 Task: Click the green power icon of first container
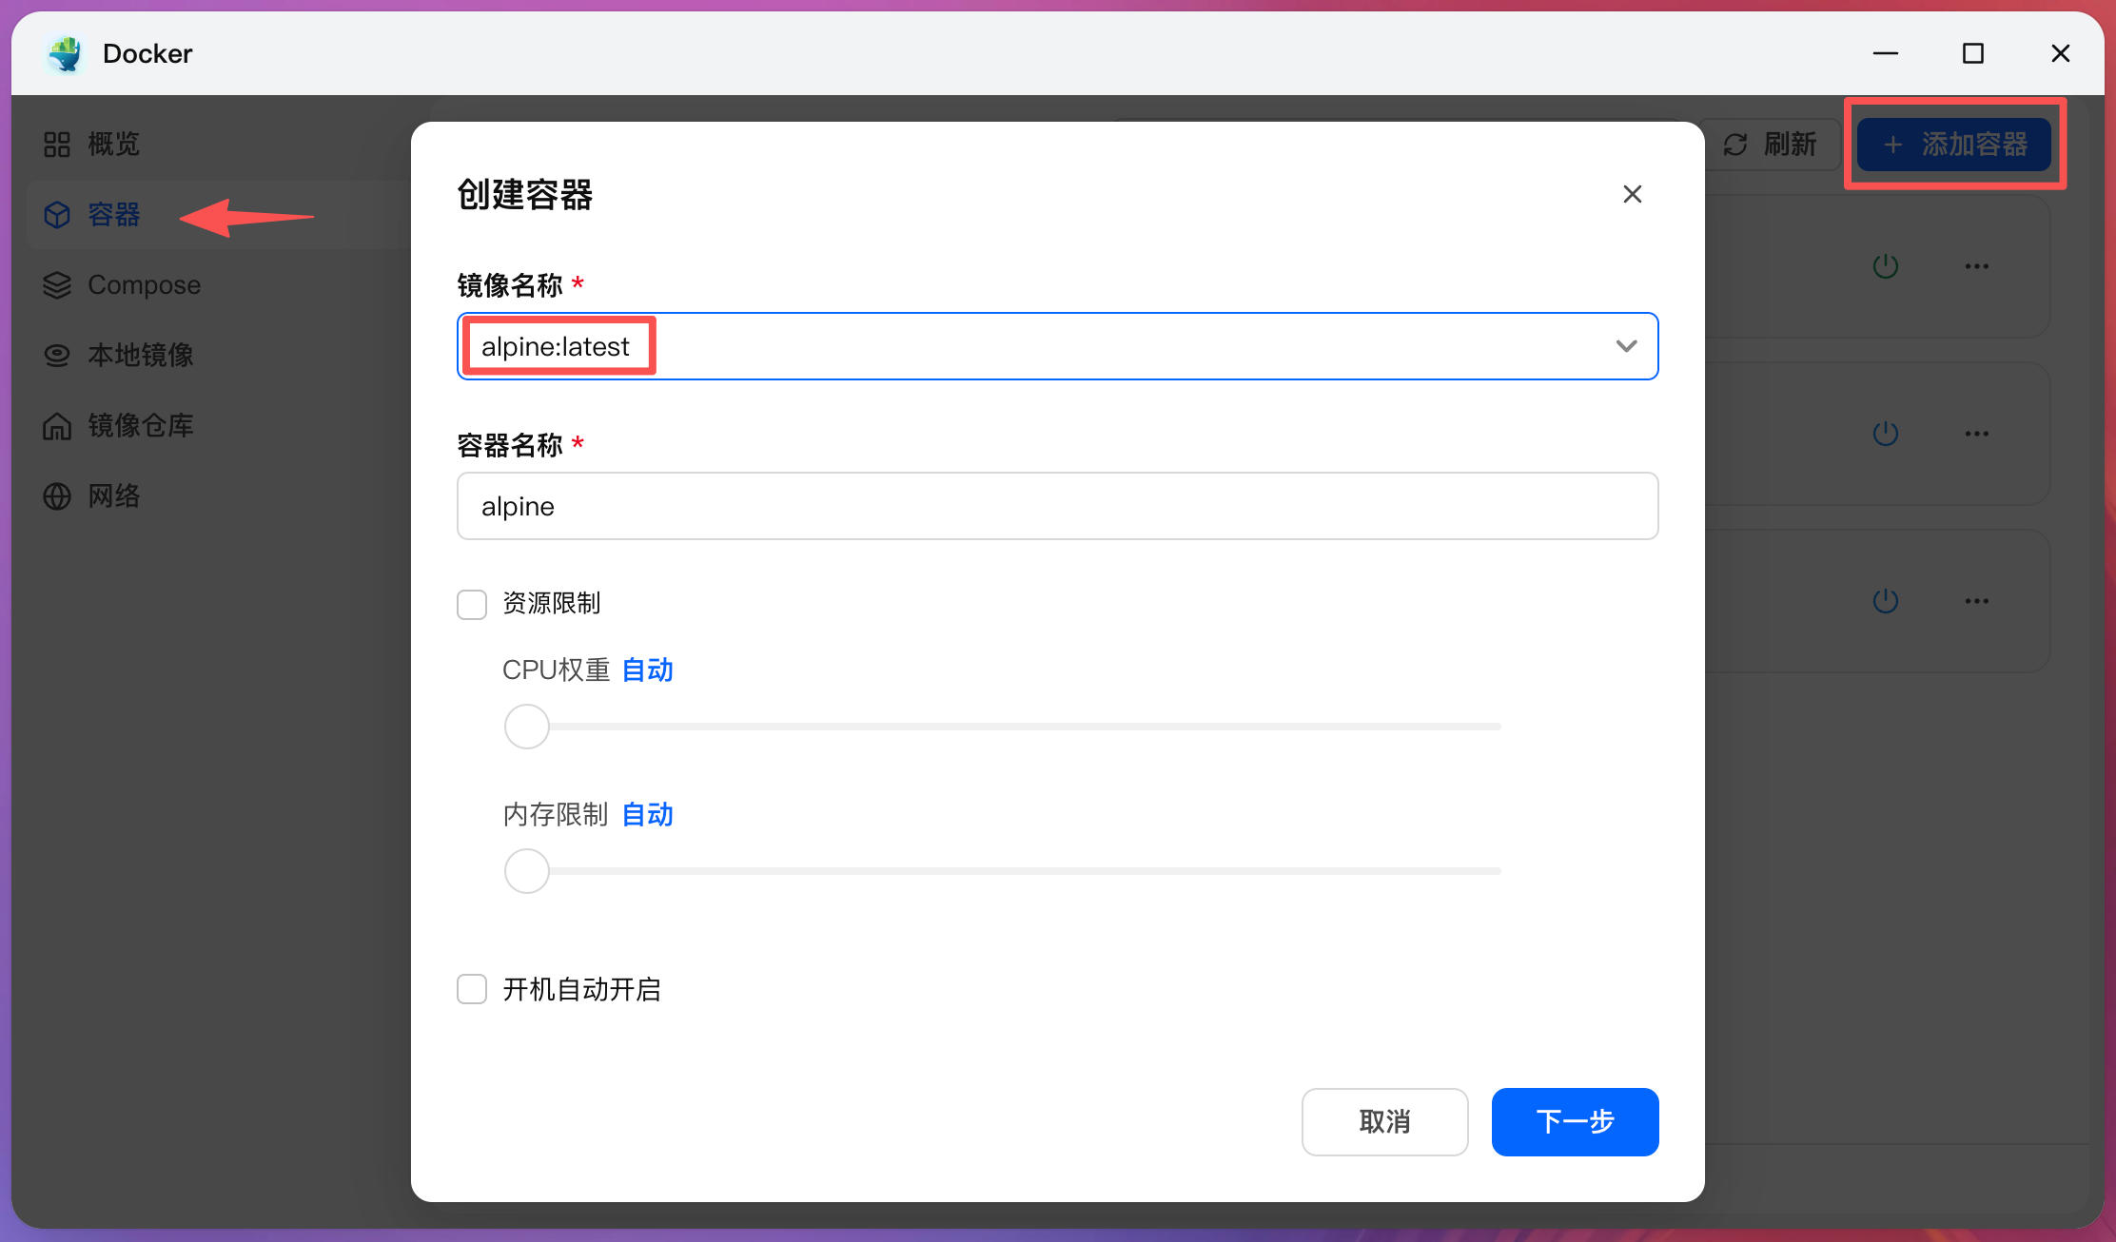click(1885, 266)
